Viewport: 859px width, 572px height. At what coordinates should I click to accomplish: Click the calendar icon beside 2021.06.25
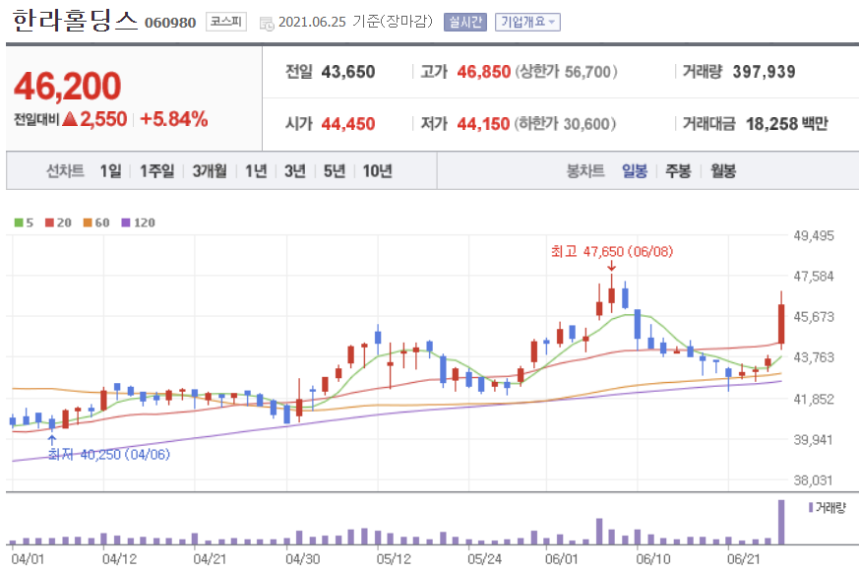[x=267, y=23]
